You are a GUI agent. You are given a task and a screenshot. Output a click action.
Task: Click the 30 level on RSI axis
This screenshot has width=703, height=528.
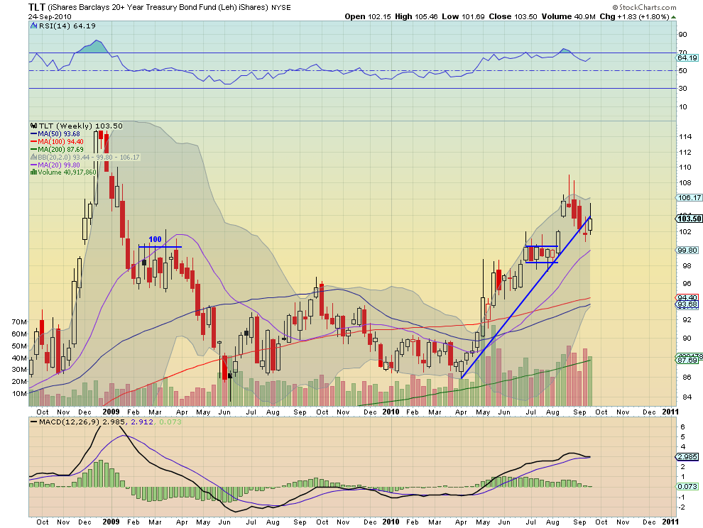pos(682,88)
